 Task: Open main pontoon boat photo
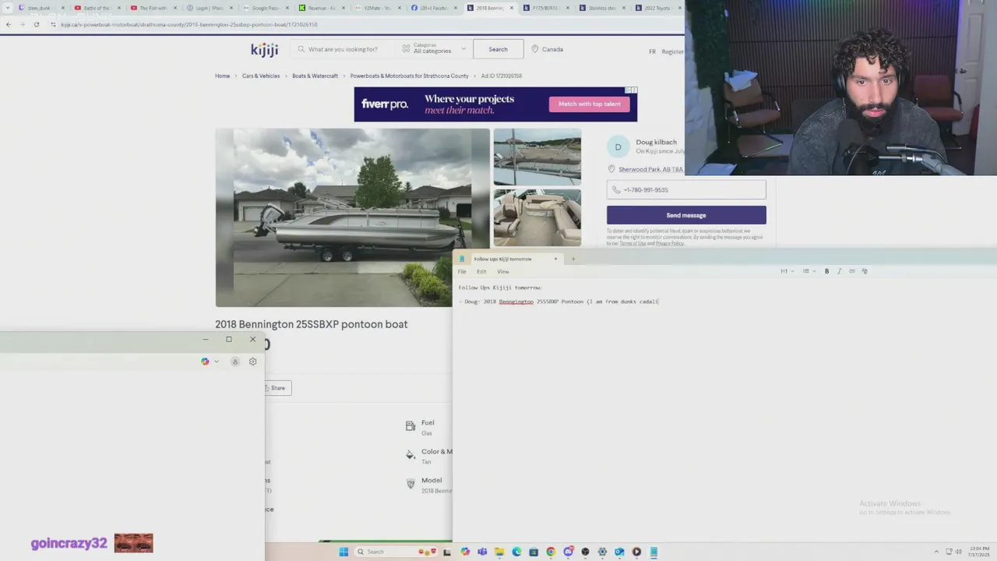pos(353,217)
